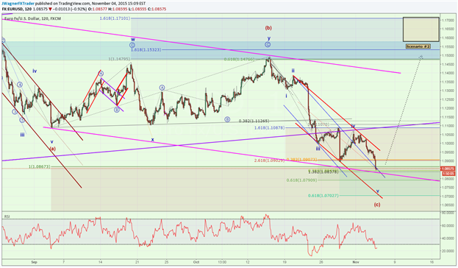Select the circled C under the w label
458x268 pixels.
pos(132,45)
